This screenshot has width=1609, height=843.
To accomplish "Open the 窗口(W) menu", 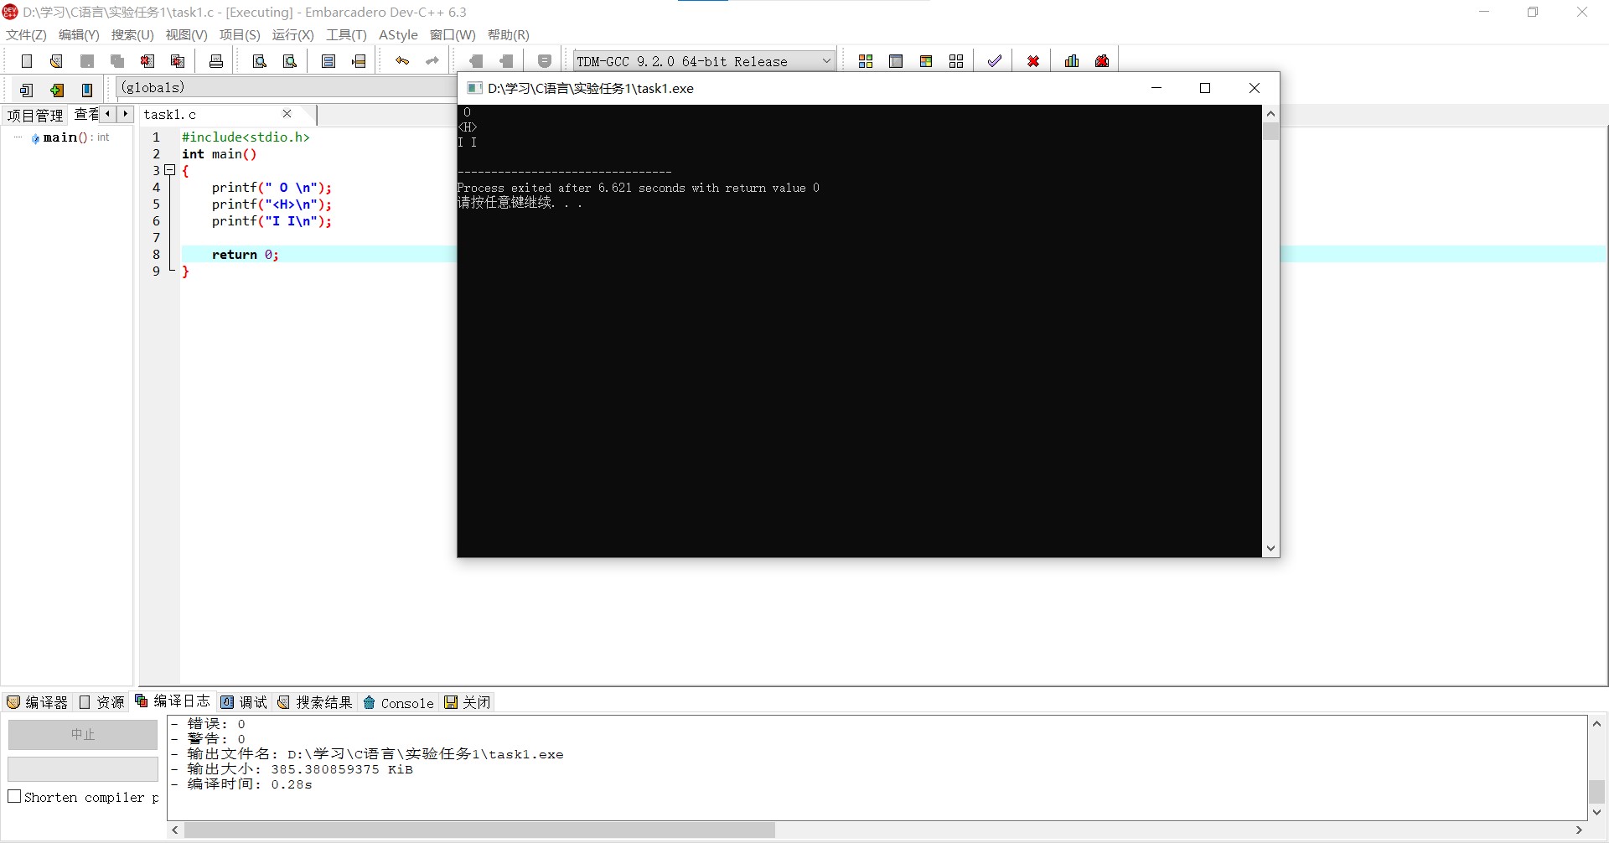I will [x=453, y=35].
